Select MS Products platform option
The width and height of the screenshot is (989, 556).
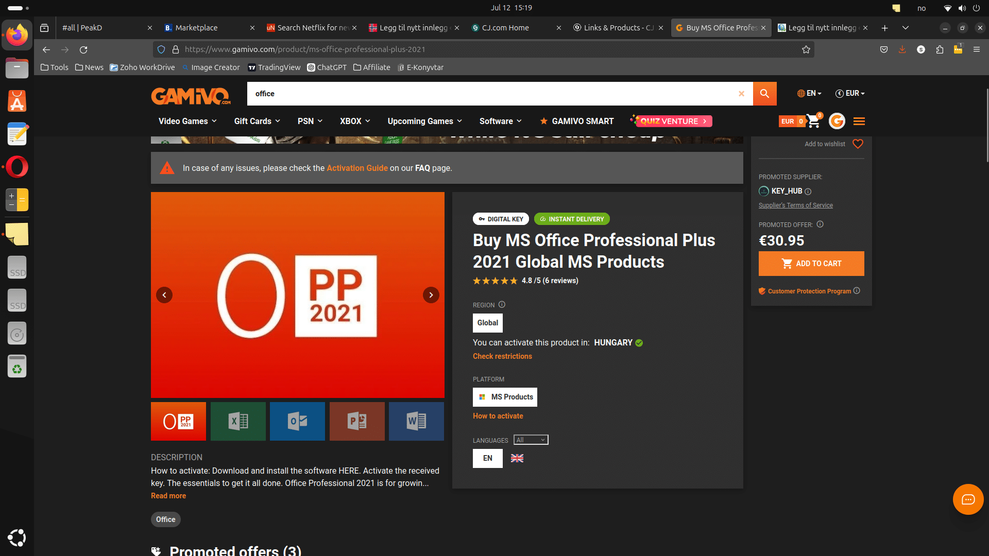pyautogui.click(x=505, y=397)
